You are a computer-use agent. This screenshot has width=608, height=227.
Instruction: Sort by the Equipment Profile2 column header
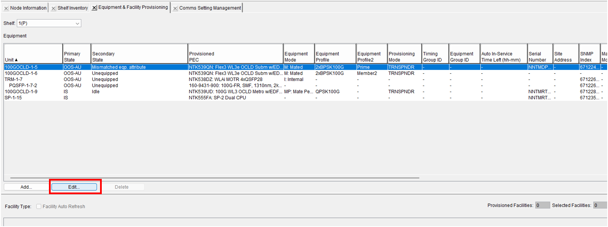(x=372, y=54)
